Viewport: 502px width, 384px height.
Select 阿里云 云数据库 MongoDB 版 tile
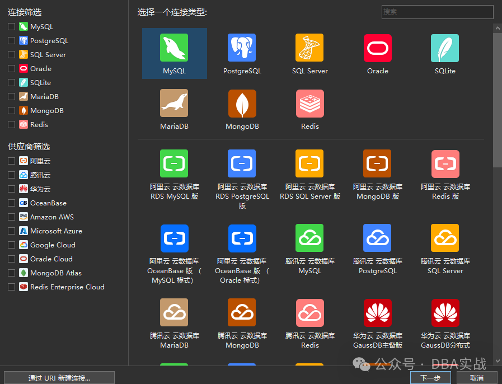pyautogui.click(x=377, y=175)
